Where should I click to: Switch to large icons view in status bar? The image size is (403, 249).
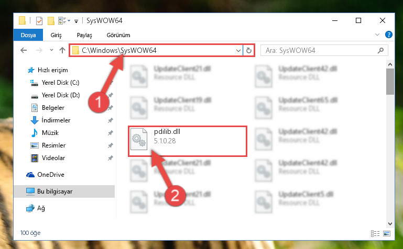tap(387, 233)
